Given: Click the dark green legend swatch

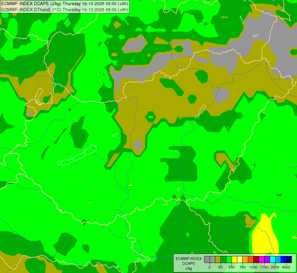Looking at the screenshot, I should pos(223,260).
